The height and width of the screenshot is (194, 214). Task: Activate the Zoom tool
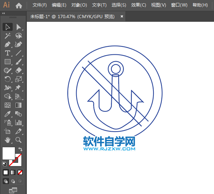click(x=18, y=140)
